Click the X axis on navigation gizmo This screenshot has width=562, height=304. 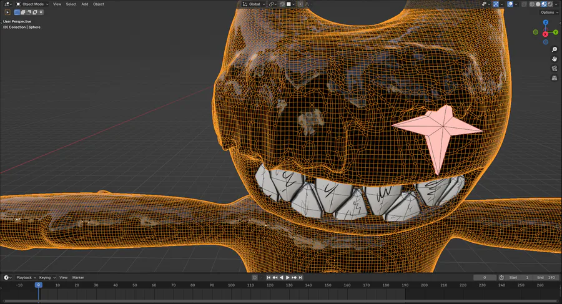click(x=546, y=34)
